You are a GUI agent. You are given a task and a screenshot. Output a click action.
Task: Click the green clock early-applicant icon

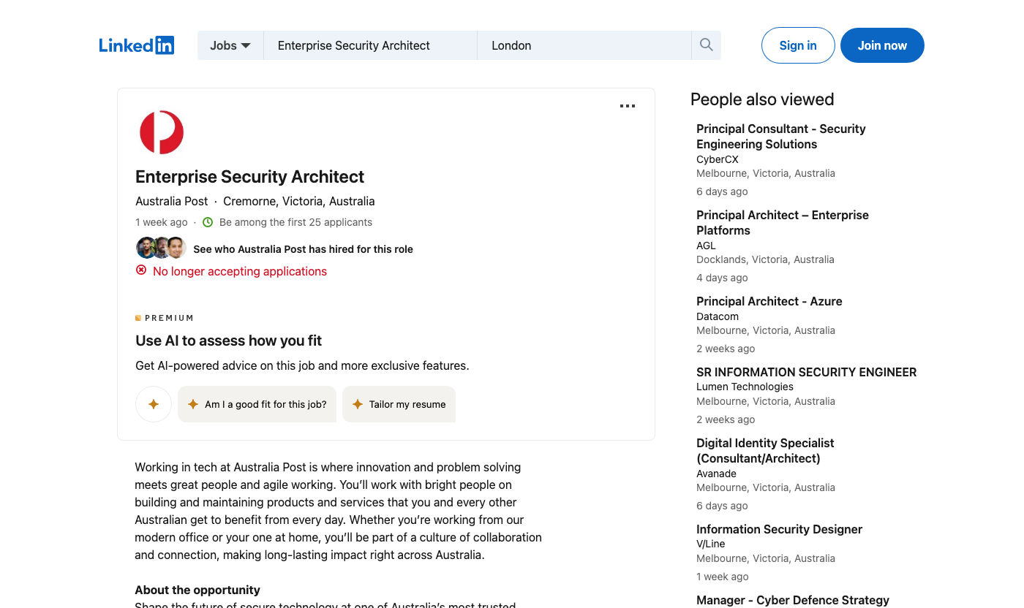coord(208,222)
